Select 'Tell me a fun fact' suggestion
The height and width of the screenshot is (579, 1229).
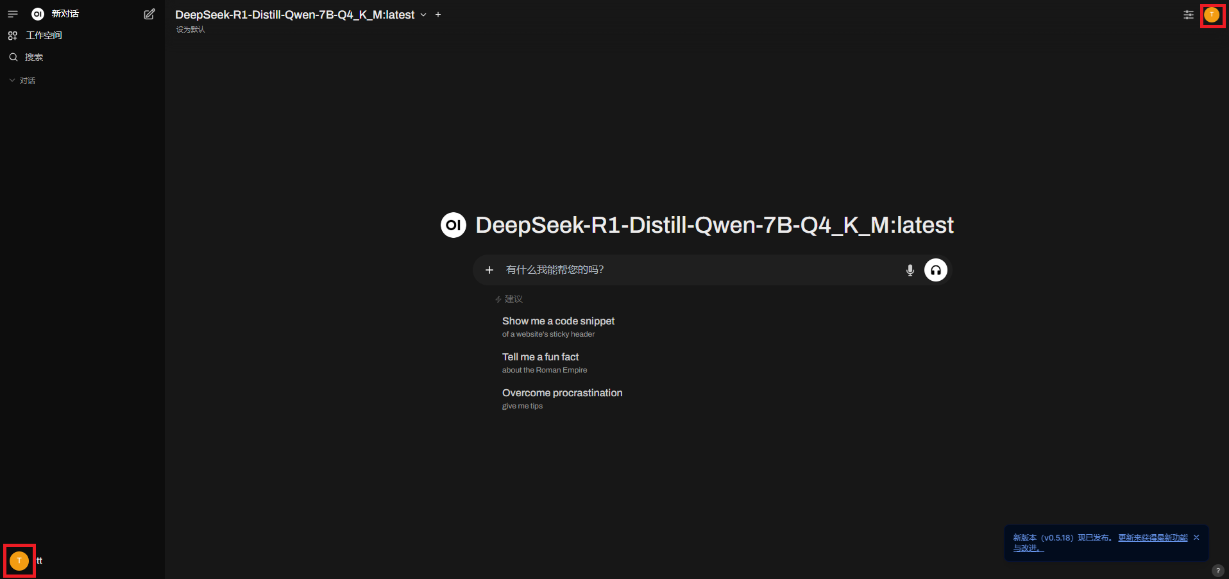click(545, 363)
